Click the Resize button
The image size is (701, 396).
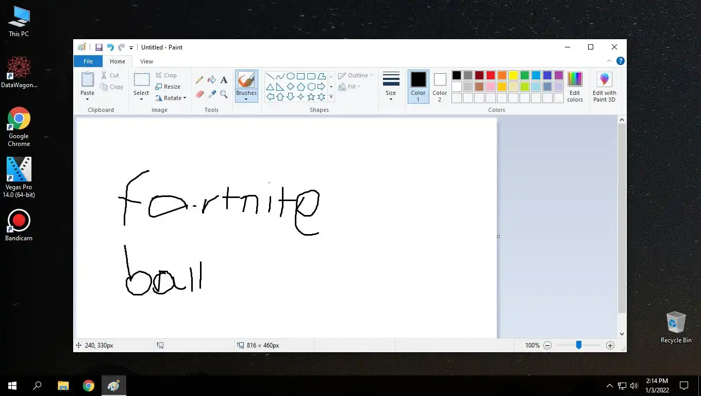168,87
